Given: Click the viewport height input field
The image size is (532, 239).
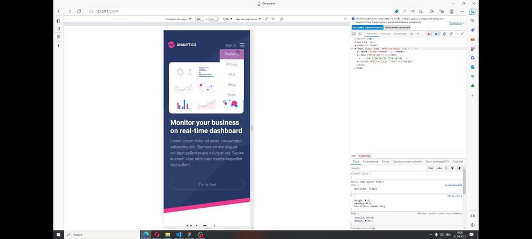Looking at the screenshot, I should 213,19.
